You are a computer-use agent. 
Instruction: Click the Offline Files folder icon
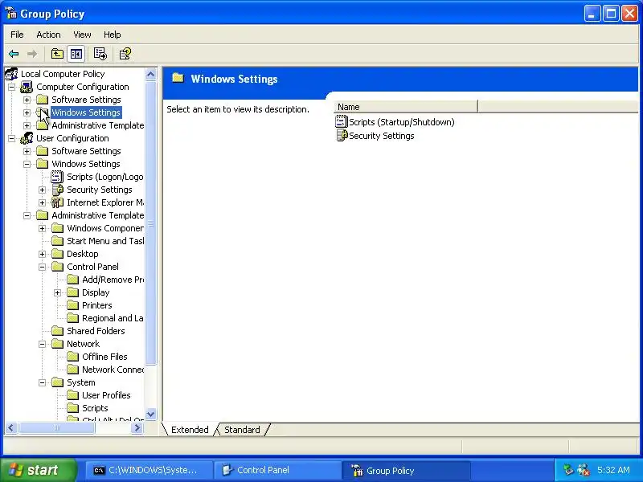pyautogui.click(x=72, y=357)
